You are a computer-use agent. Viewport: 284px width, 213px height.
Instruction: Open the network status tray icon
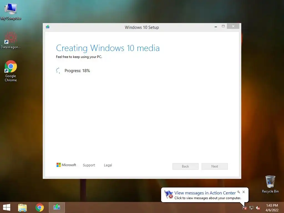point(251,207)
